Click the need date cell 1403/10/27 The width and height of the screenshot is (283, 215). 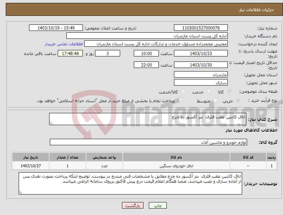(30, 166)
